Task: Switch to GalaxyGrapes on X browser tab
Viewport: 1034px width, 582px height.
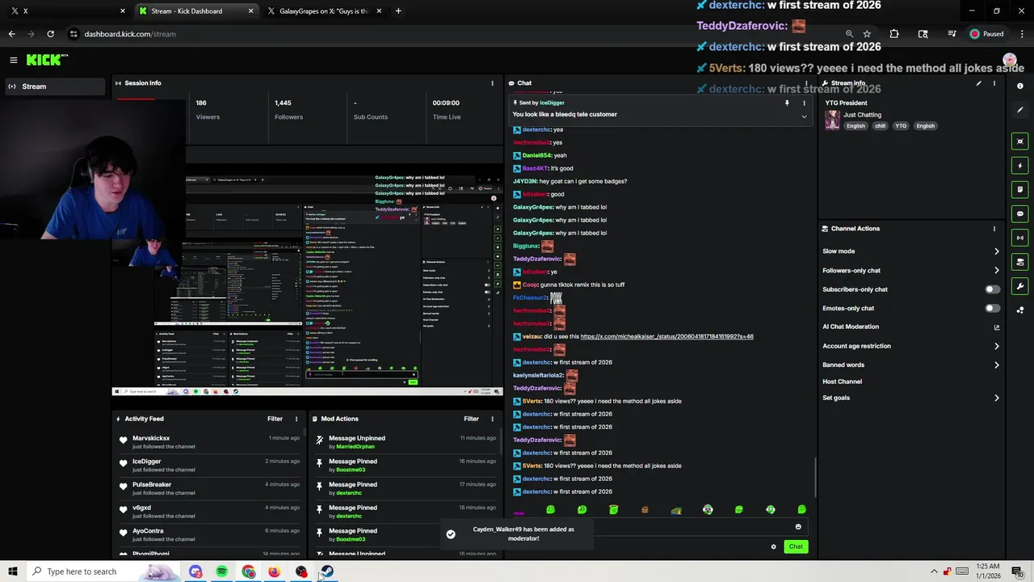Action: (324, 11)
